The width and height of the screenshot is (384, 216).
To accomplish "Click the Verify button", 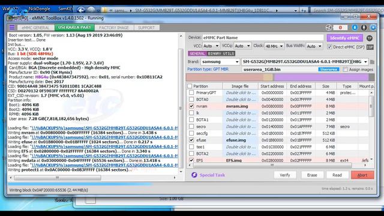I will (285, 175).
